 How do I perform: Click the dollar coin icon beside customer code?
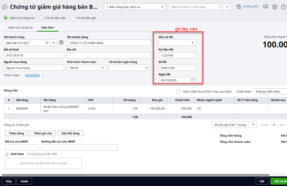point(61,43)
